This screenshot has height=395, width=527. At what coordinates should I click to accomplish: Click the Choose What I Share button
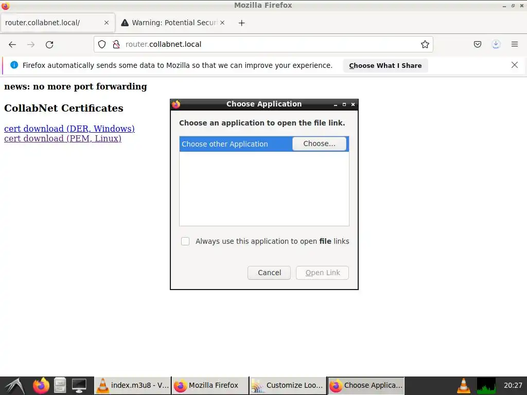[385, 65]
